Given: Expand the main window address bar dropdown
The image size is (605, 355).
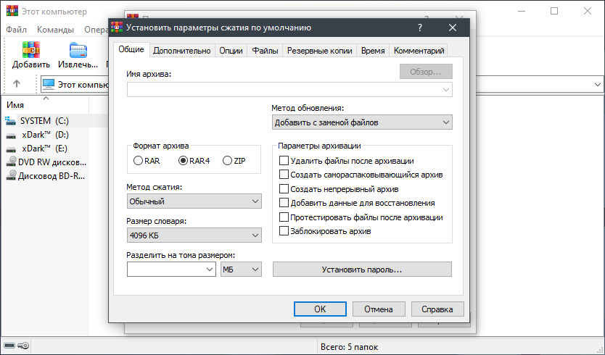Looking at the screenshot, I should 598,85.
